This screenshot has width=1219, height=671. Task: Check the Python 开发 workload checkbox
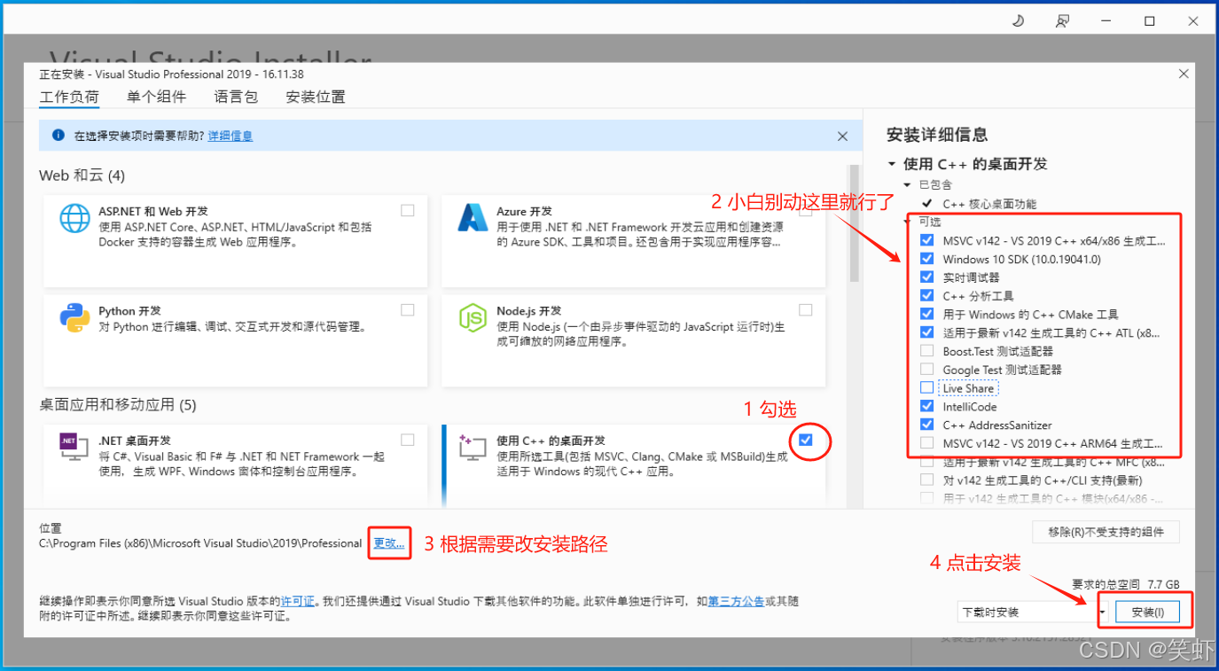tap(407, 310)
